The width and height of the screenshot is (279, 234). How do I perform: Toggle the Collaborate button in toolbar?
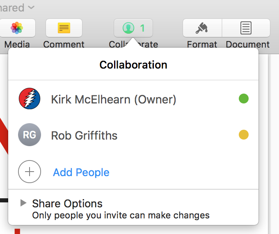click(133, 28)
